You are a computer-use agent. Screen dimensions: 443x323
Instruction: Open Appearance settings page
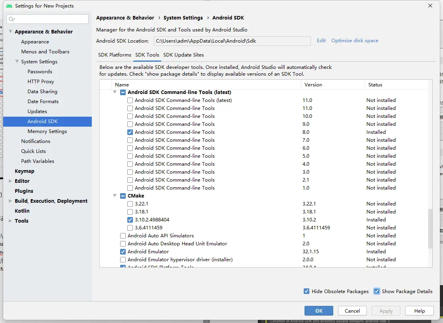click(x=35, y=42)
